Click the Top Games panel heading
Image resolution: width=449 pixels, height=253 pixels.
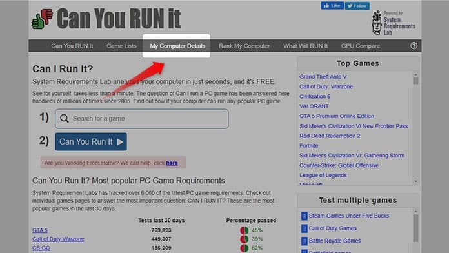tap(358, 63)
